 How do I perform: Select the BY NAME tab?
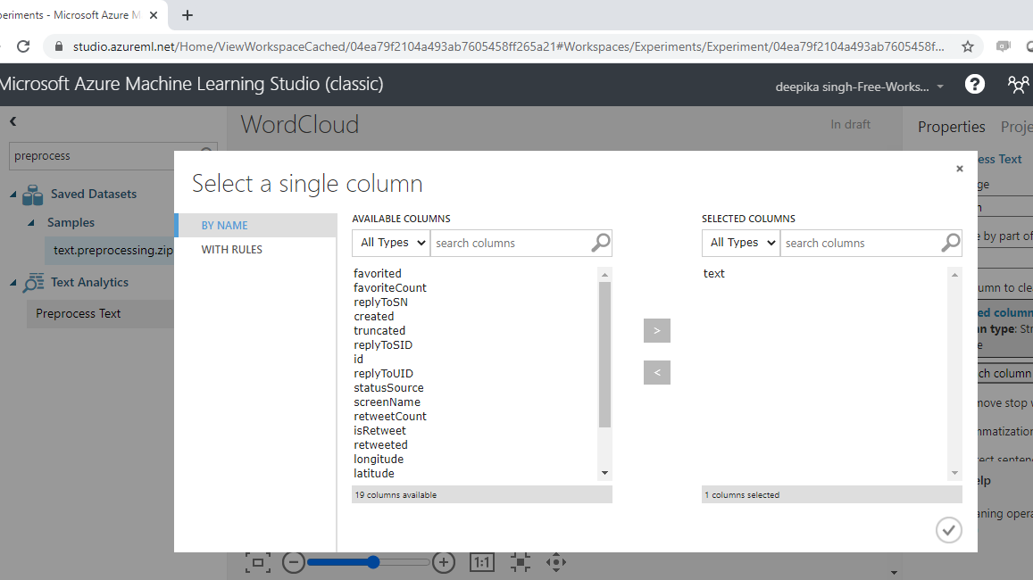(x=256, y=225)
